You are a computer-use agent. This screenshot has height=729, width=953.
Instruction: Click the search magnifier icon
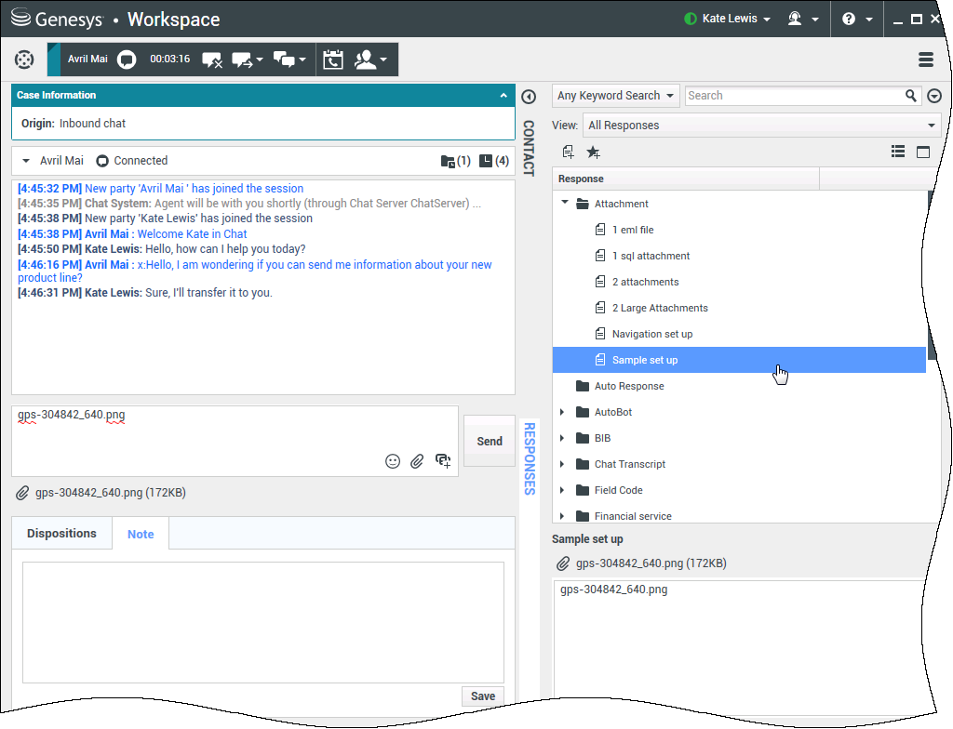pos(911,96)
